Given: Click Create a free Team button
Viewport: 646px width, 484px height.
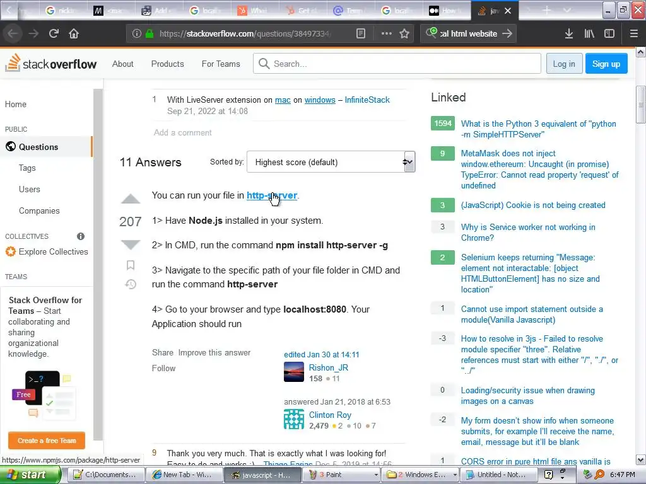Looking at the screenshot, I should coord(47,441).
